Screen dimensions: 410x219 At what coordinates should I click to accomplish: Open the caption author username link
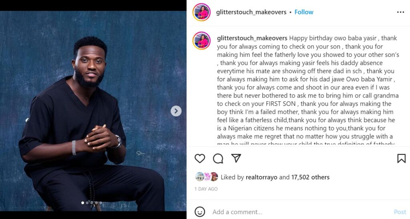coord(251,38)
